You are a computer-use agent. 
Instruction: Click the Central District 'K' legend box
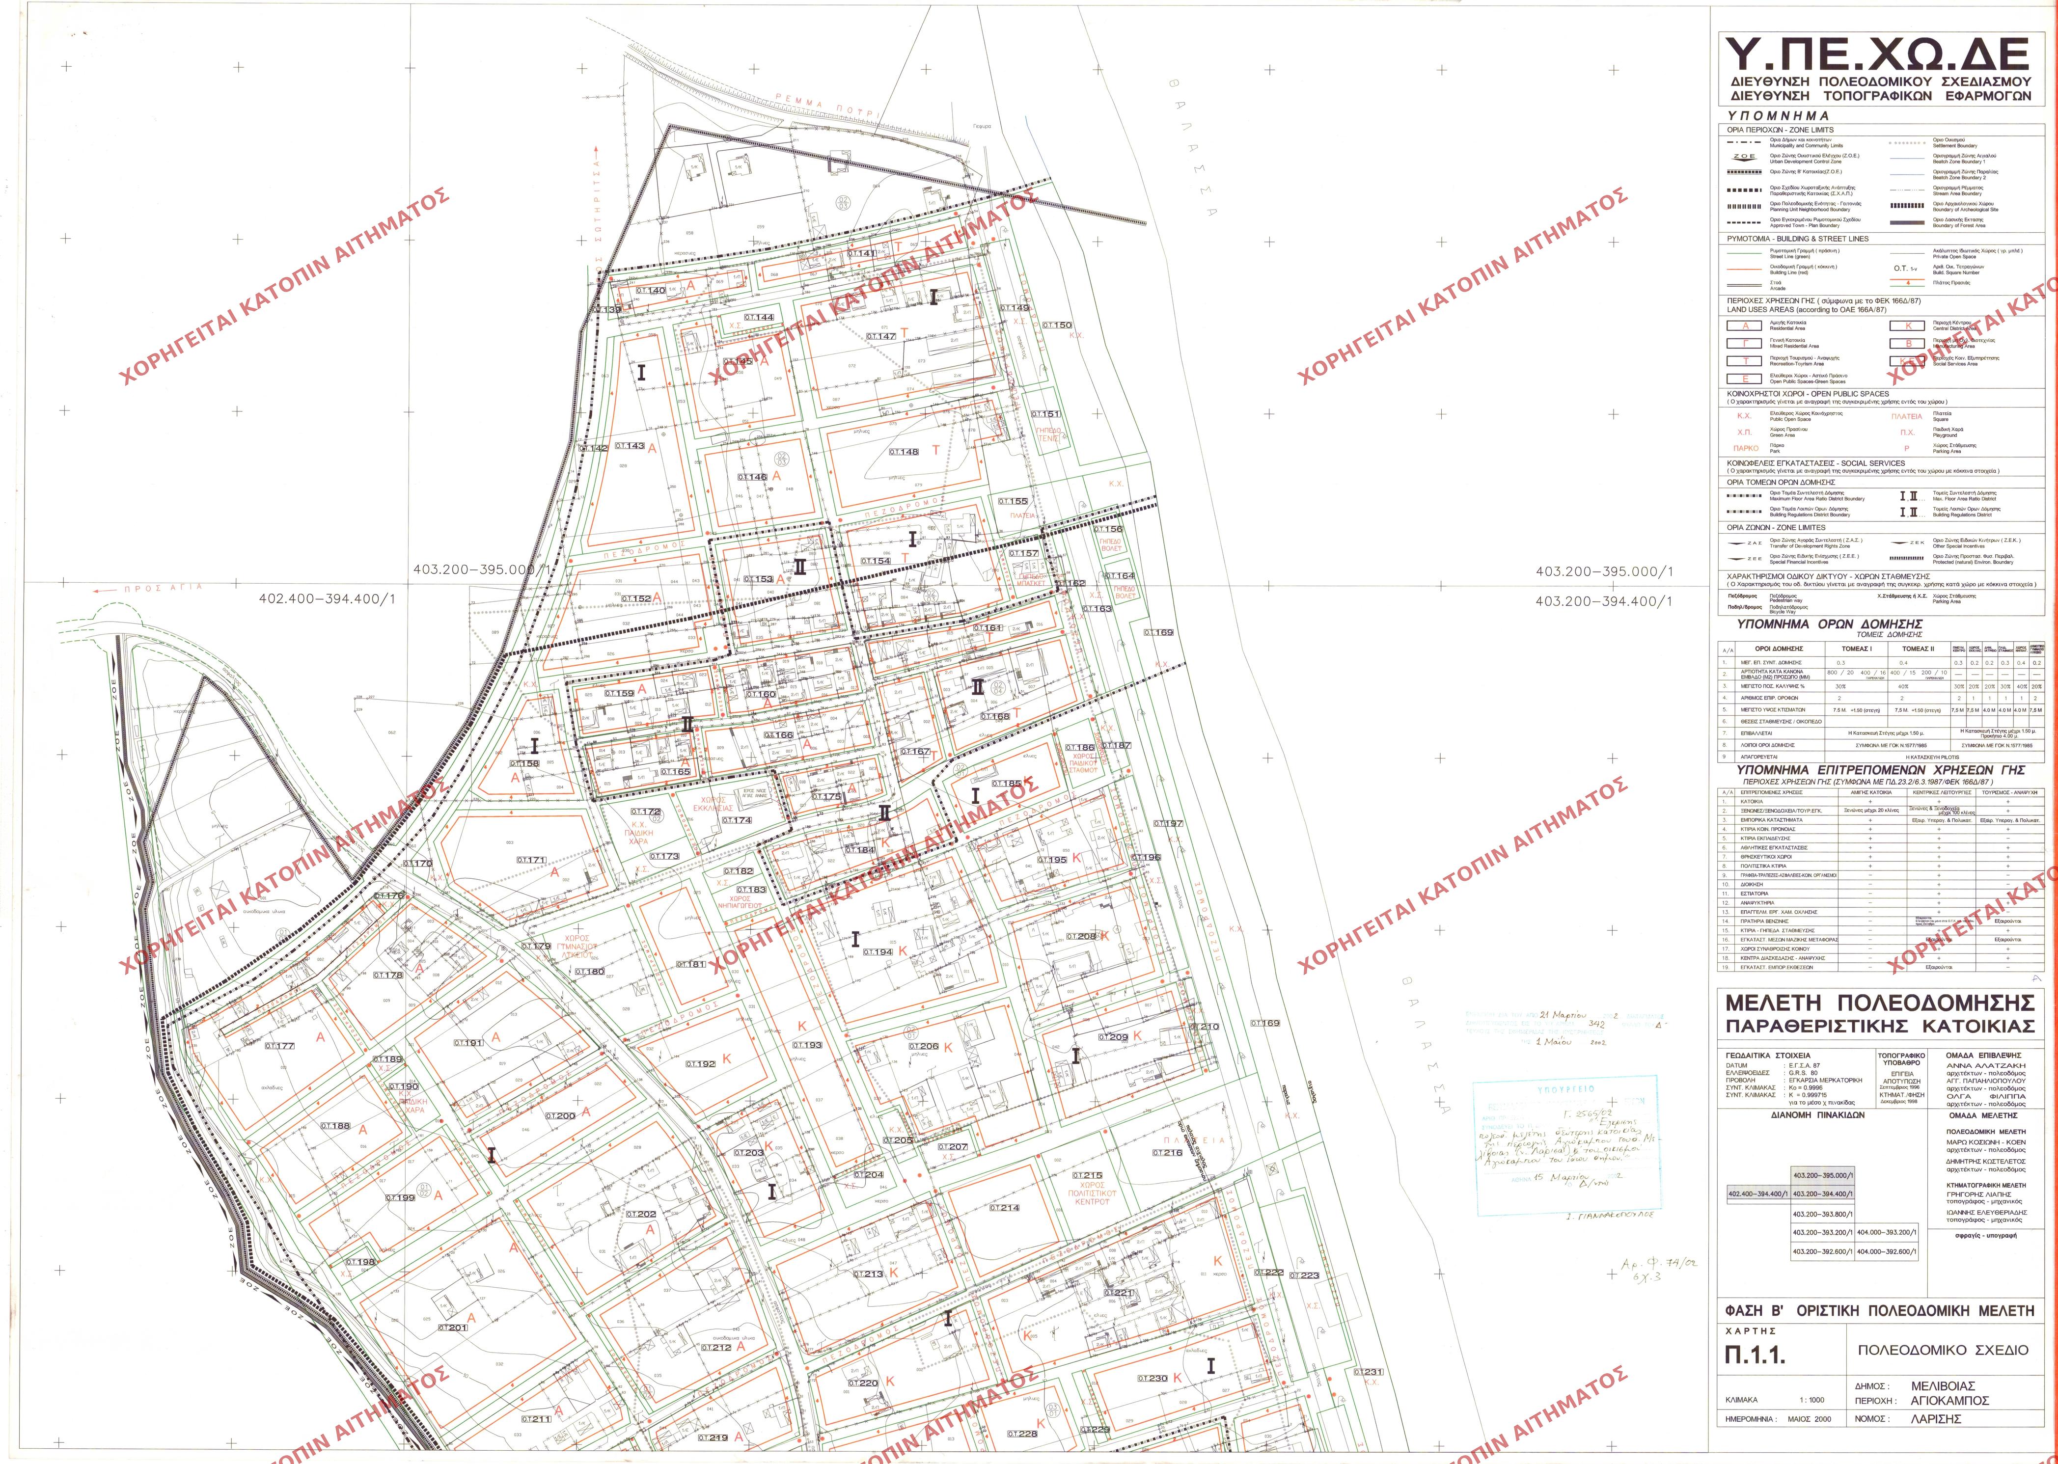[1907, 326]
